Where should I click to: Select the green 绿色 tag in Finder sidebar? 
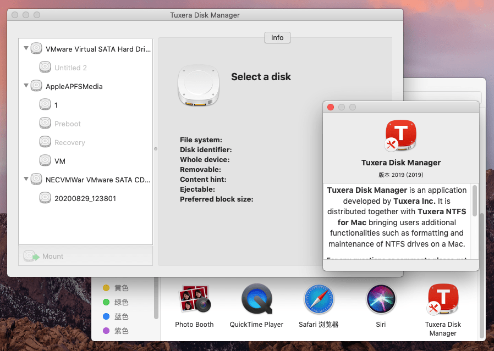tap(116, 302)
